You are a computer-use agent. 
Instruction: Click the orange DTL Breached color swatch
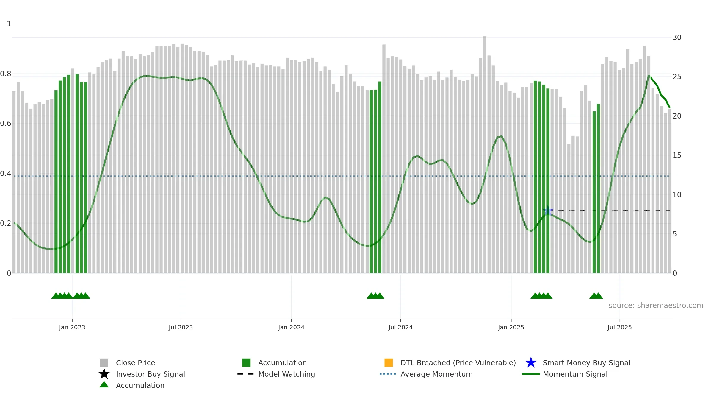coord(389,363)
